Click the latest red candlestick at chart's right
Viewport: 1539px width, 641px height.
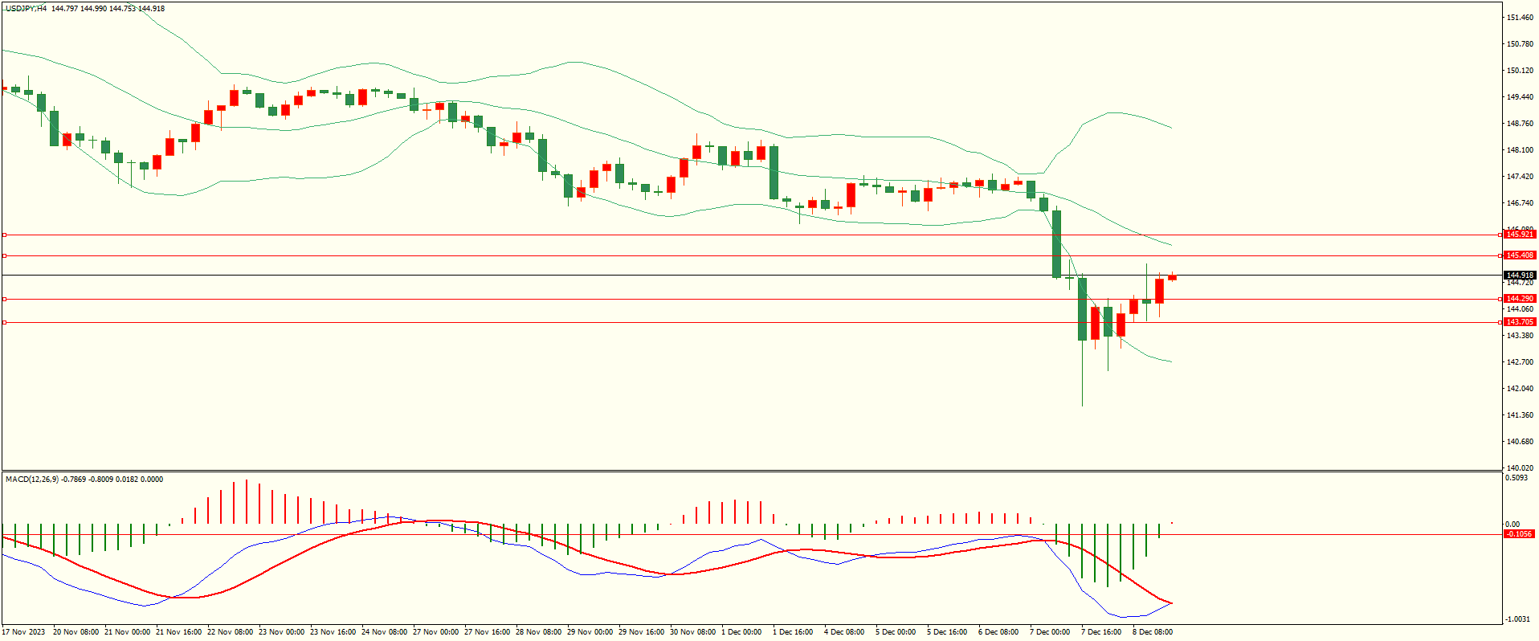click(x=1173, y=278)
